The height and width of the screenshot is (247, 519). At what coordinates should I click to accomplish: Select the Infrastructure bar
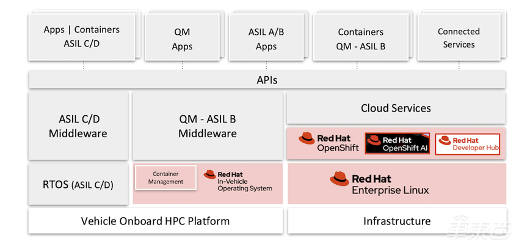(397, 221)
